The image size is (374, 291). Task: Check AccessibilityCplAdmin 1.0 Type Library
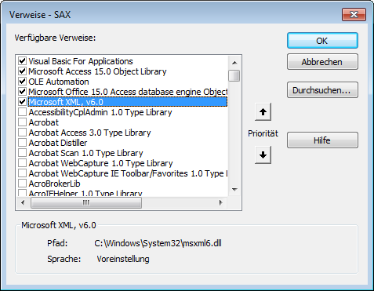click(x=22, y=112)
